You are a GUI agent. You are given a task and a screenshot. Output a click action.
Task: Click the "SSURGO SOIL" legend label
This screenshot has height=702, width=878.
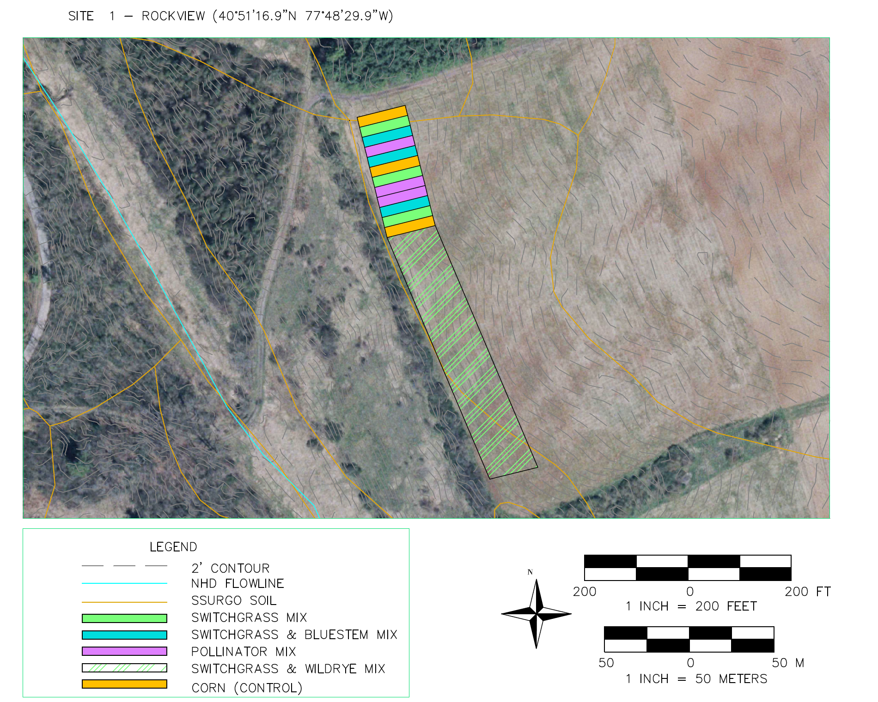click(234, 600)
